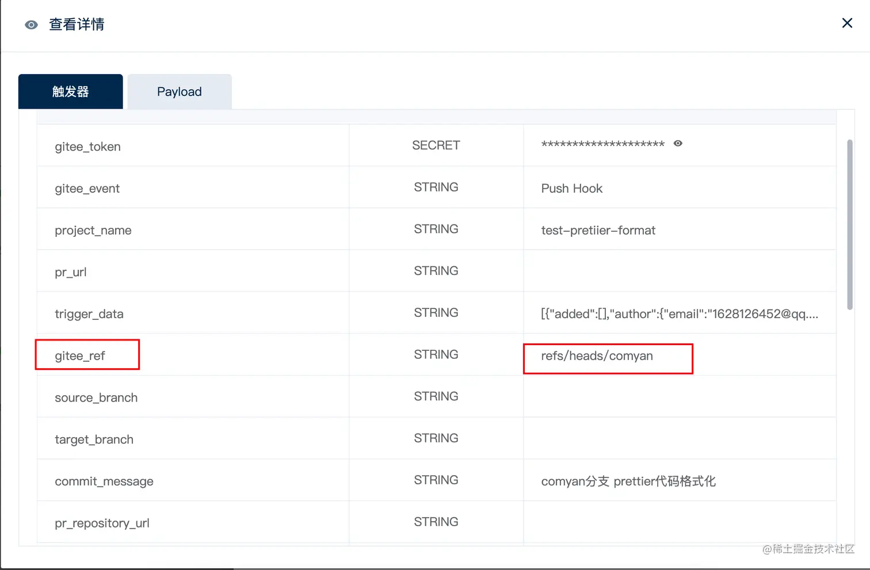Select the gitee_ref parameter name
The image size is (870, 570).
click(80, 356)
